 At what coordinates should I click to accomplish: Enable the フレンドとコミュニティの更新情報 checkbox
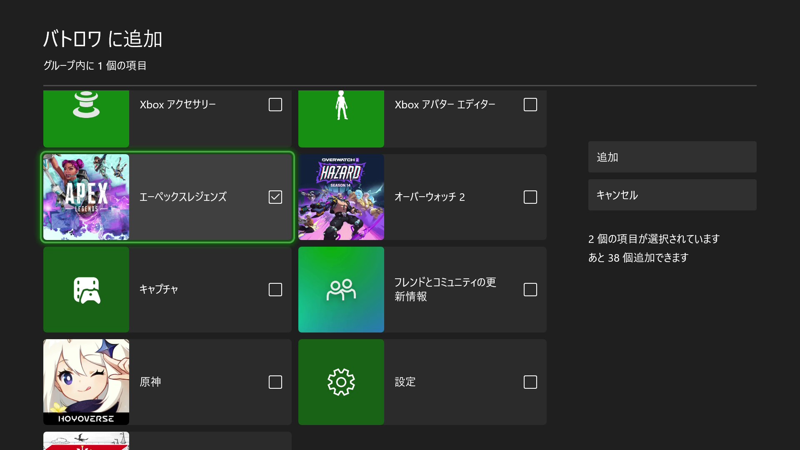(x=530, y=290)
